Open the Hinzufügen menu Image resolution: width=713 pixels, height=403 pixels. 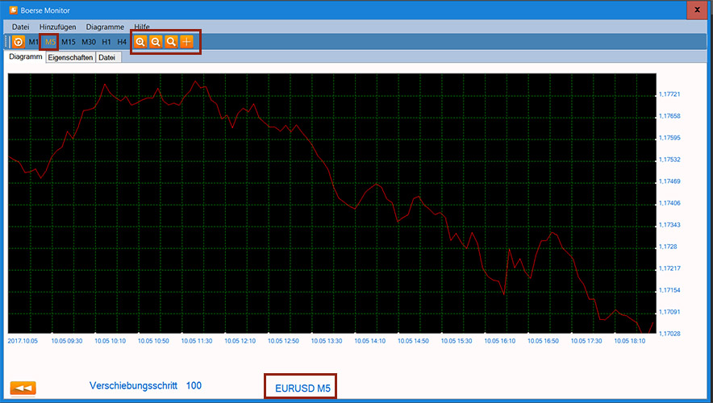(x=58, y=27)
